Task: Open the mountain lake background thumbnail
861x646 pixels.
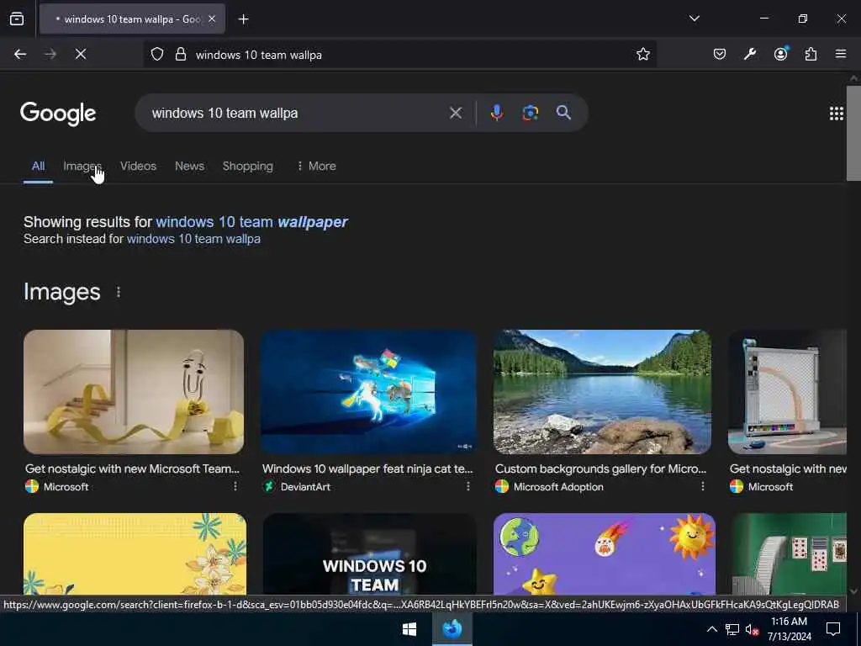Action: [x=602, y=392]
